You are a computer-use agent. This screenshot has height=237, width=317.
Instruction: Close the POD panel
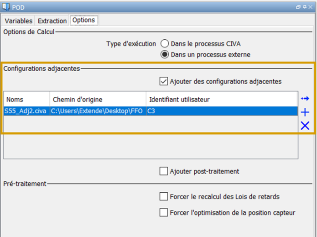(x=311, y=7)
